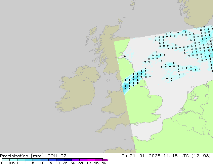This screenshot has height=164, width=213.
Task: Click the 0.5–1 mm legend swatch
Action: click(x=13, y=160)
